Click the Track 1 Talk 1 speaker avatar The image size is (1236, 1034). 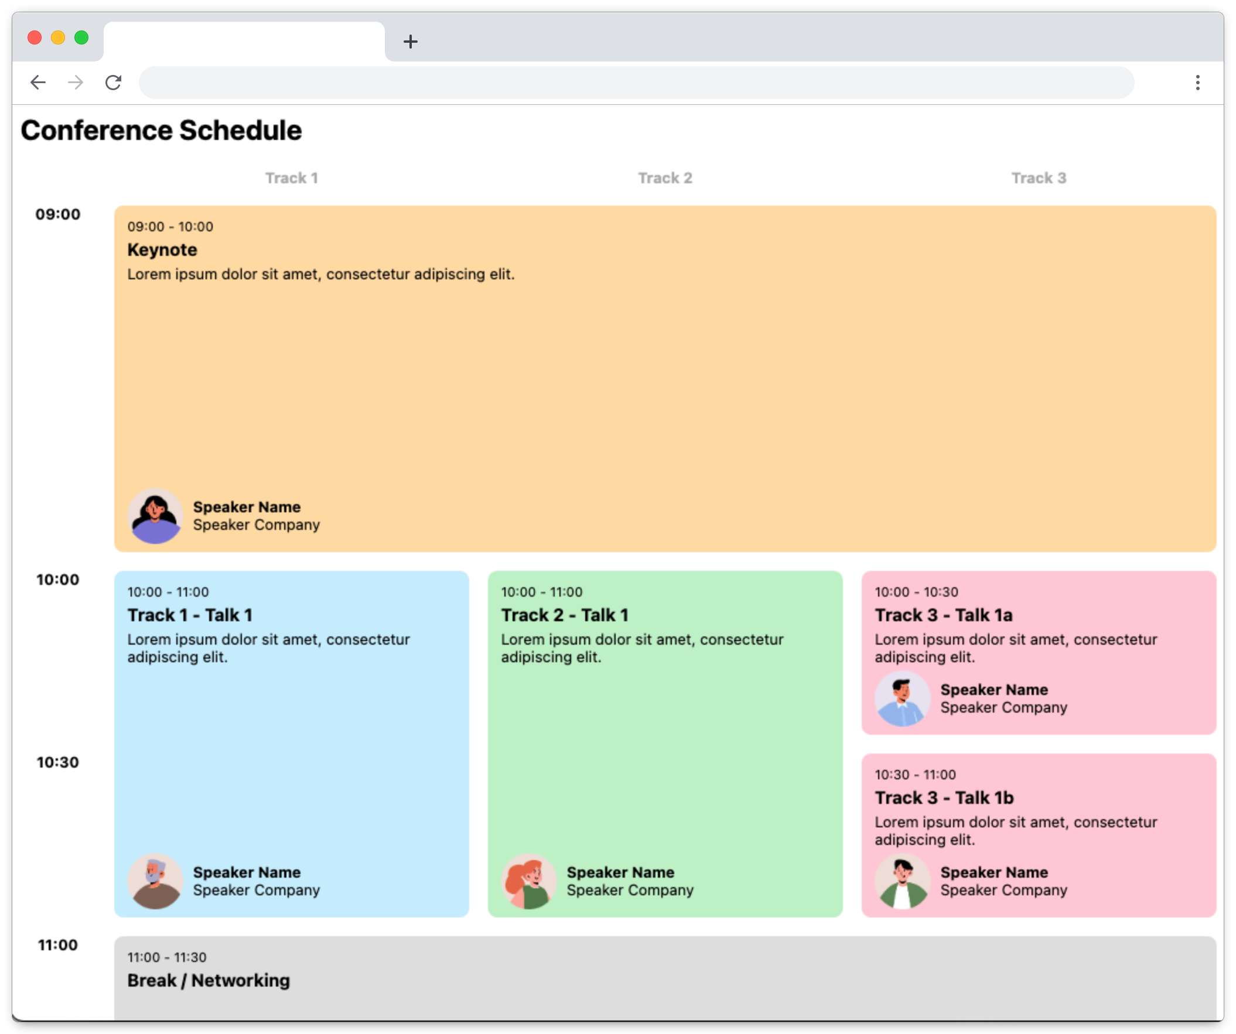(155, 881)
